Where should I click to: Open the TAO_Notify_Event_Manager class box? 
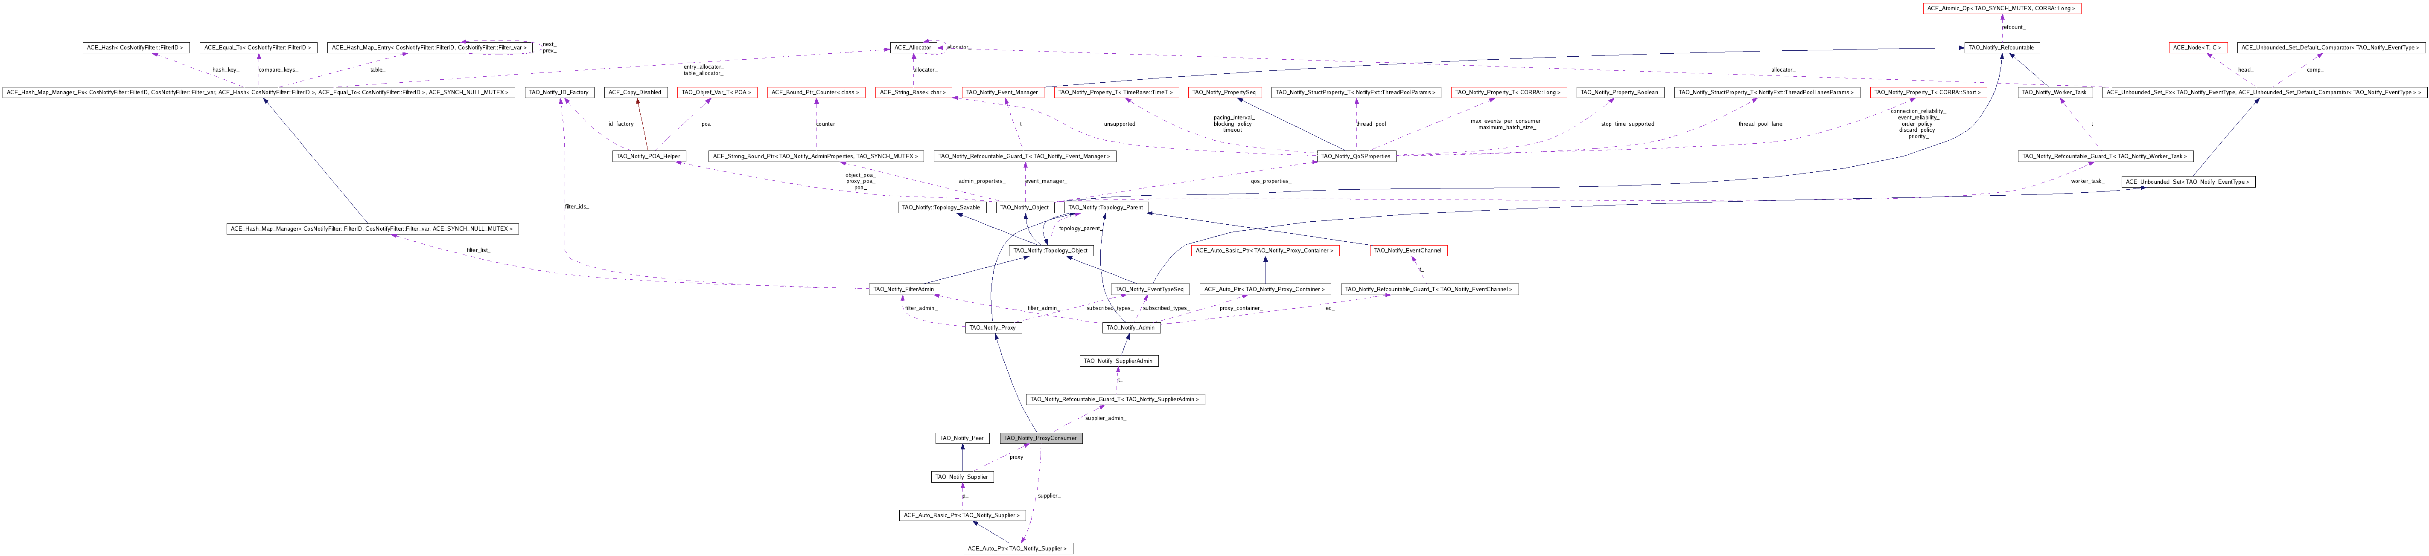point(1001,93)
